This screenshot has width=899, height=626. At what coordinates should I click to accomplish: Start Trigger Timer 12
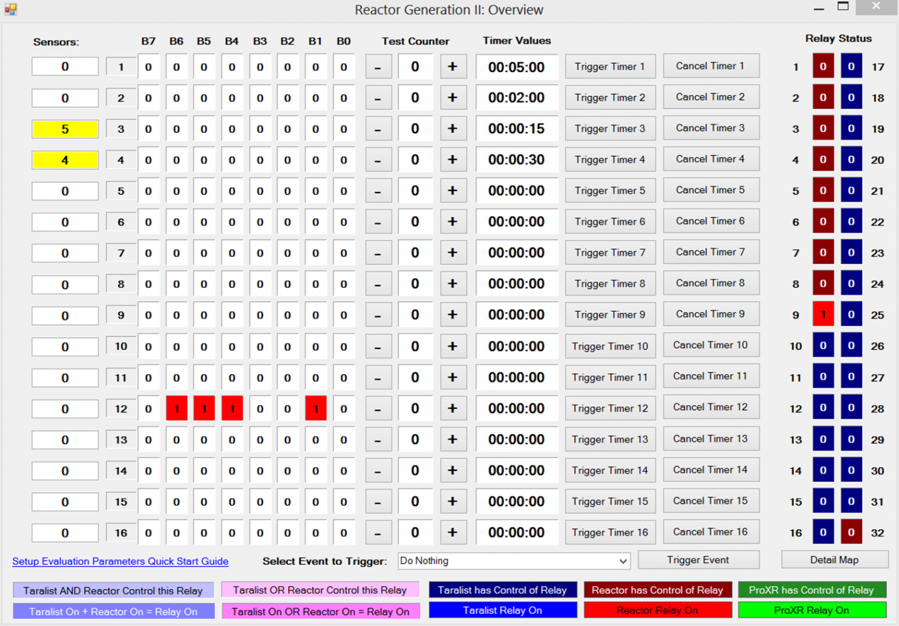[x=610, y=408]
